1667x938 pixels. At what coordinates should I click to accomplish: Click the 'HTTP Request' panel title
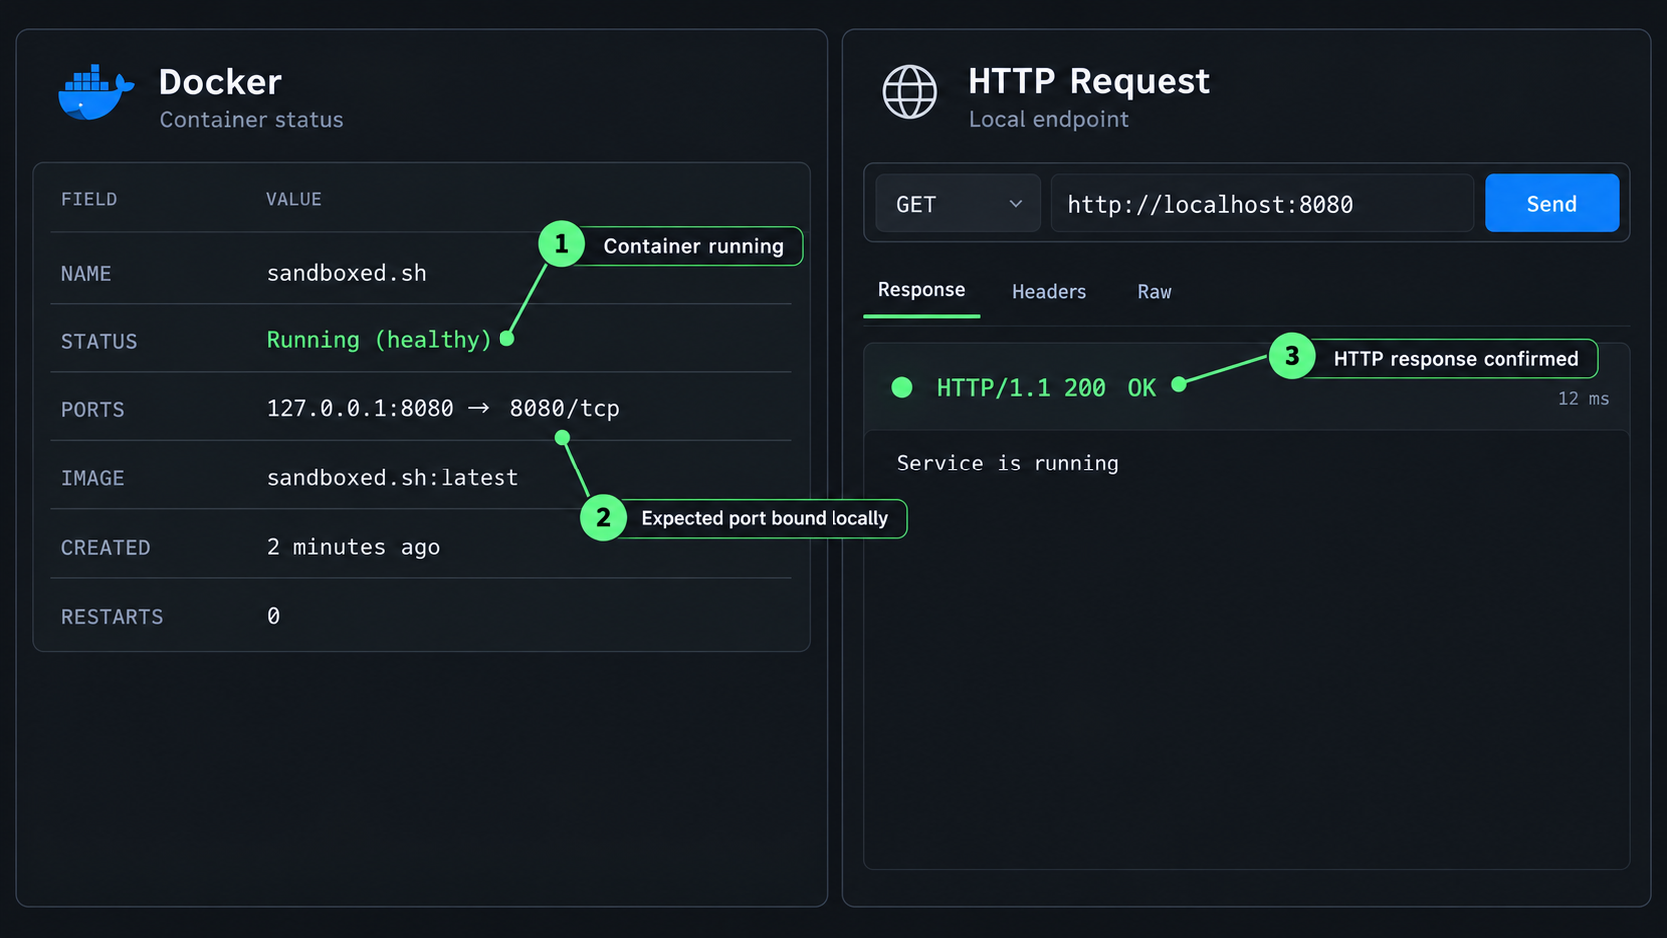(1089, 81)
